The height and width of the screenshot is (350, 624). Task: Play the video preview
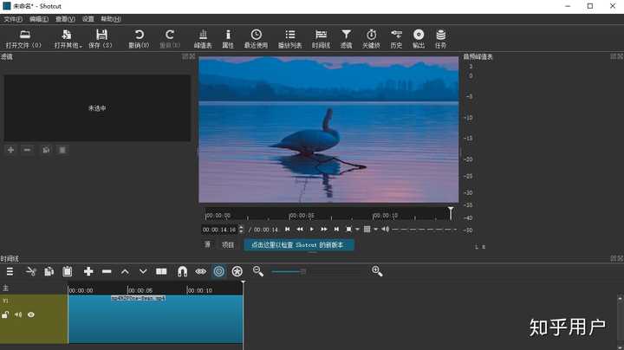[312, 229]
